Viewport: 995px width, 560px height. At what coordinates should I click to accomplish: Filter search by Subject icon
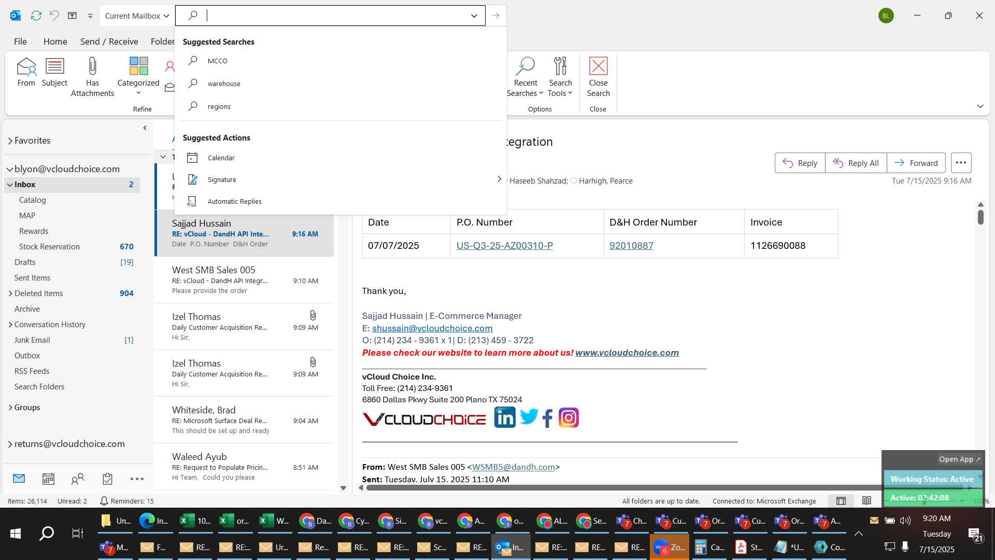click(x=54, y=72)
